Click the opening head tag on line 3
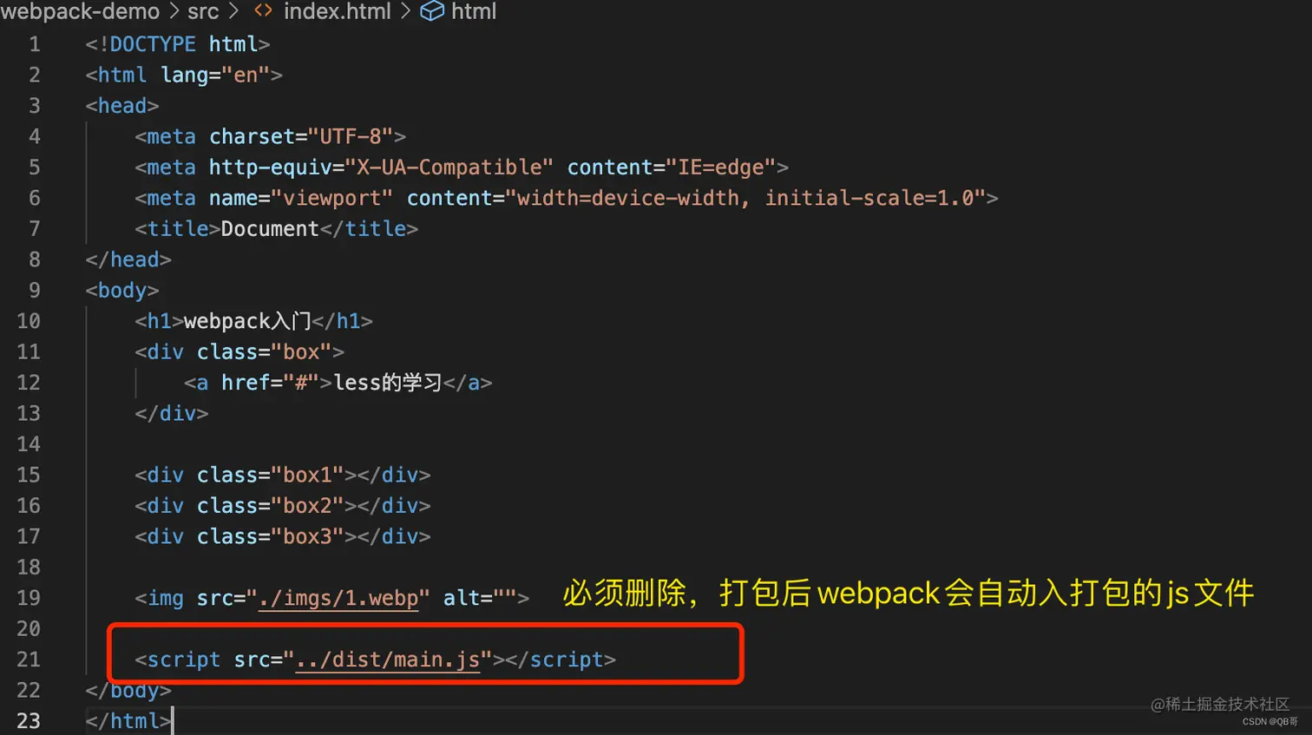Image resolution: width=1312 pixels, height=735 pixels. pyautogui.click(x=122, y=106)
